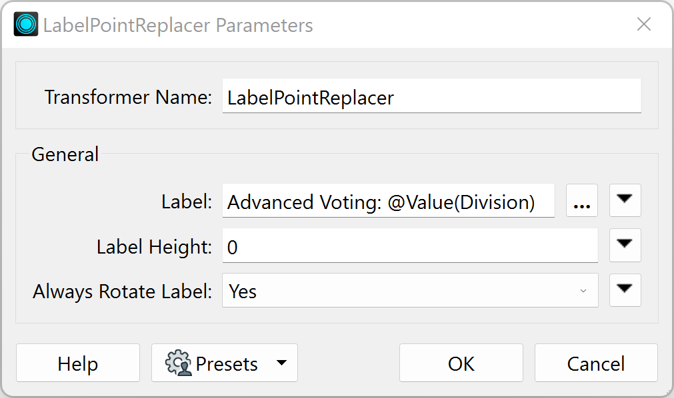
Task: Confirm parameters with OK
Action: [x=461, y=363]
